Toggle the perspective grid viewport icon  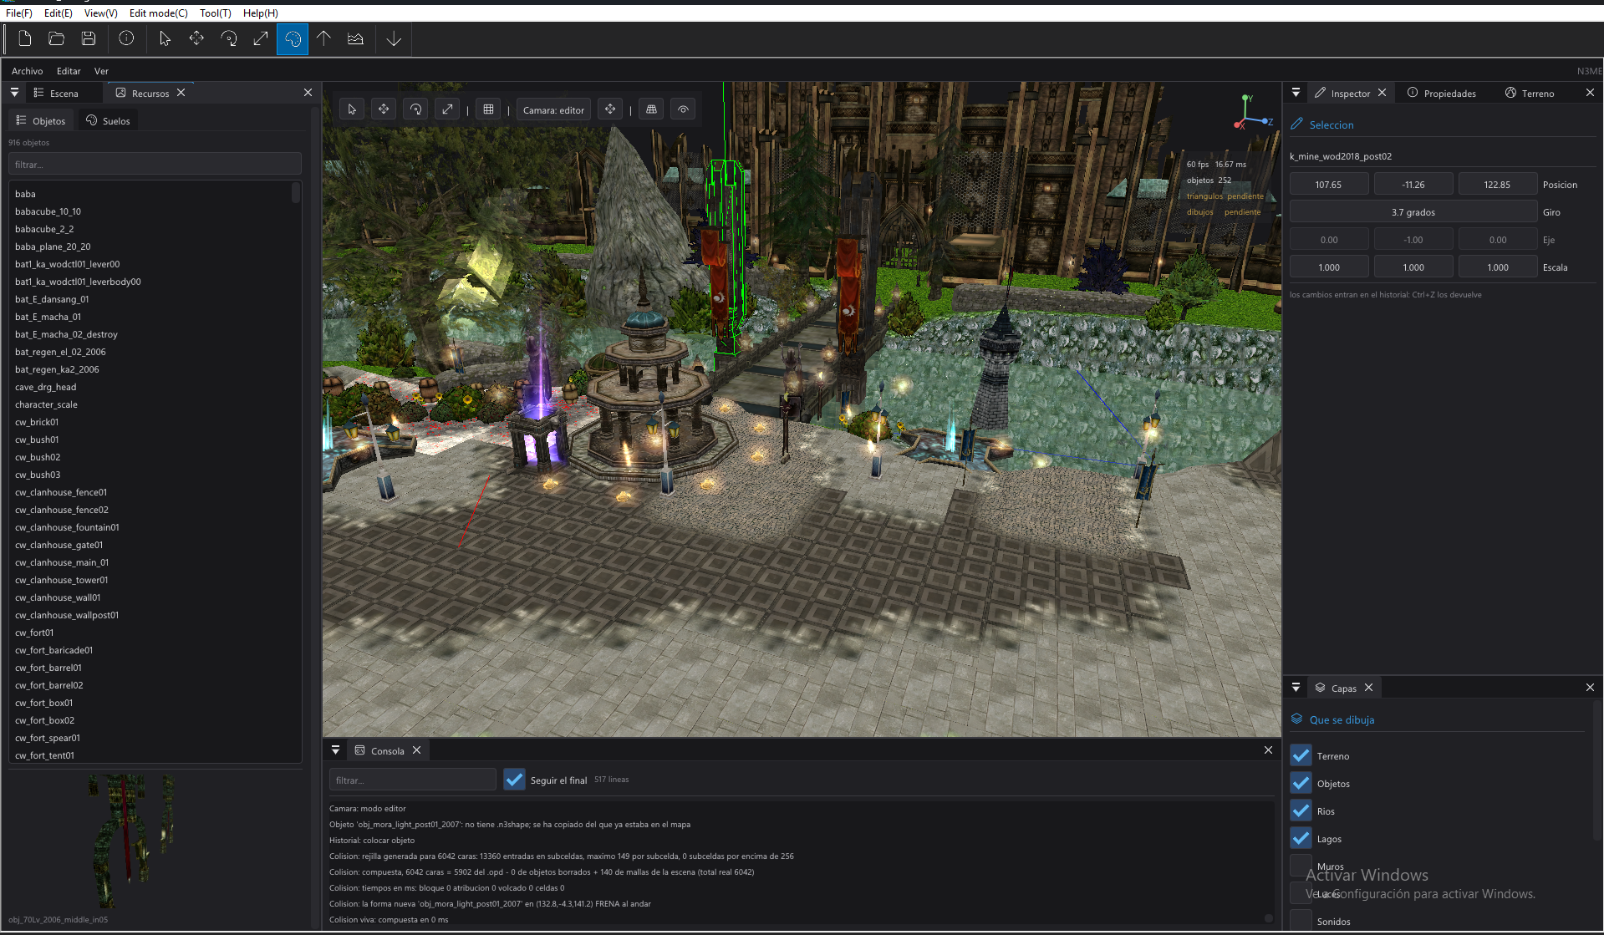pyautogui.click(x=652, y=109)
